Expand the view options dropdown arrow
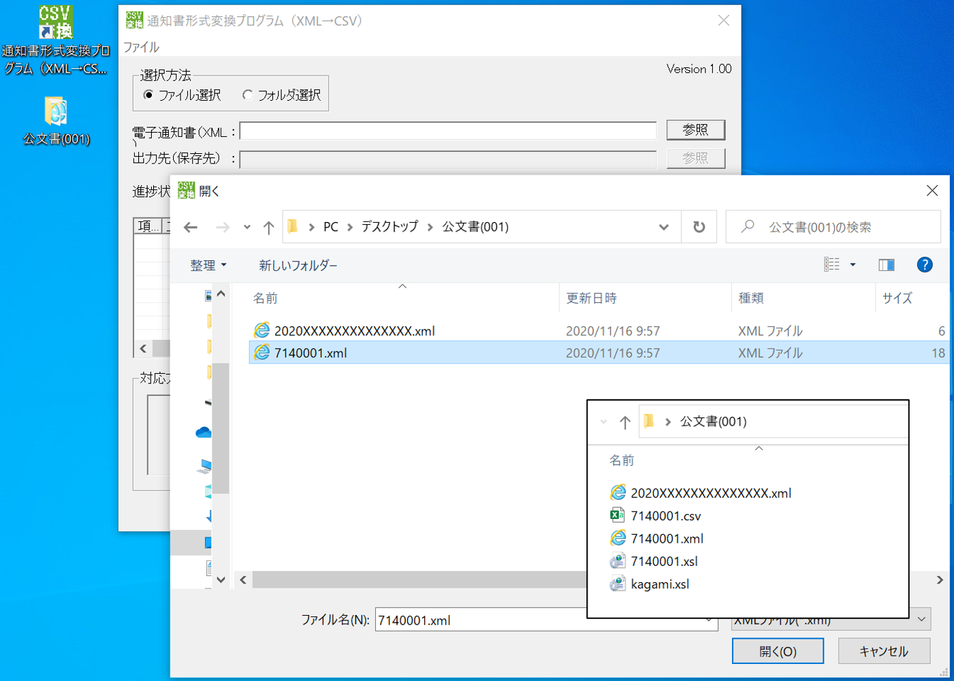Screen dimensions: 954x681 click(x=853, y=265)
